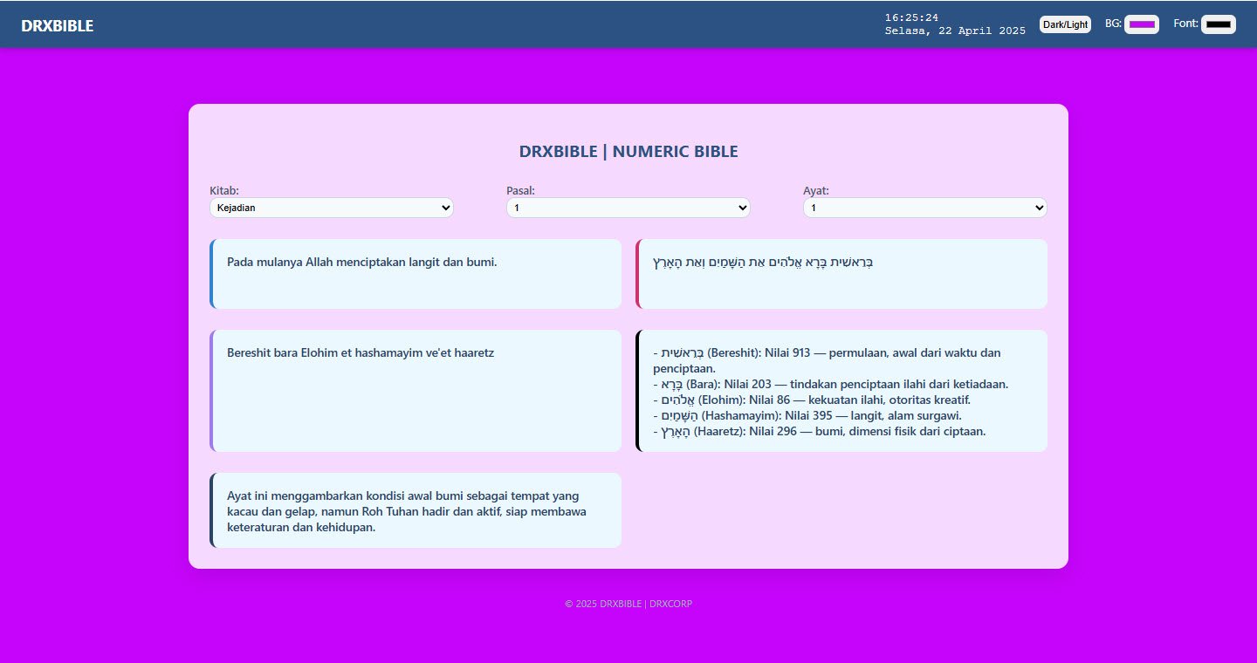Click the DRXBIBLE logo in header

pos(58,26)
